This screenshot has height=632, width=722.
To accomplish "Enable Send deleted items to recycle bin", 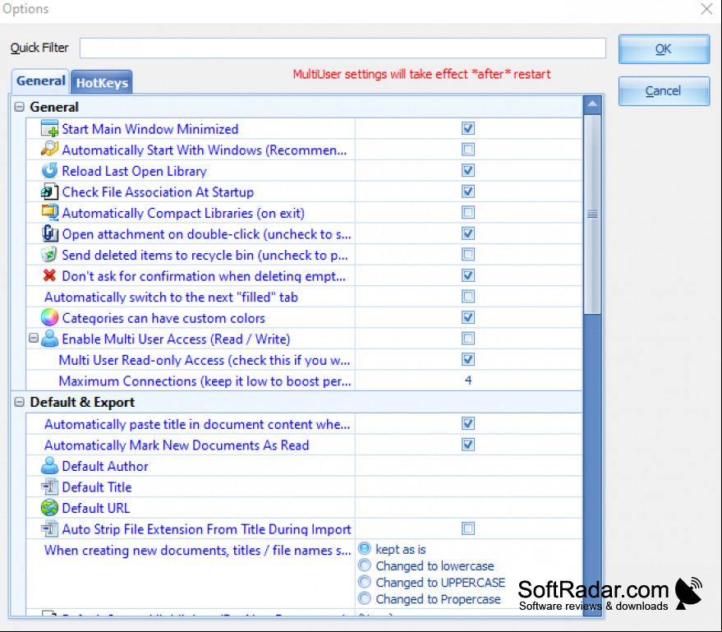I will point(468,254).
